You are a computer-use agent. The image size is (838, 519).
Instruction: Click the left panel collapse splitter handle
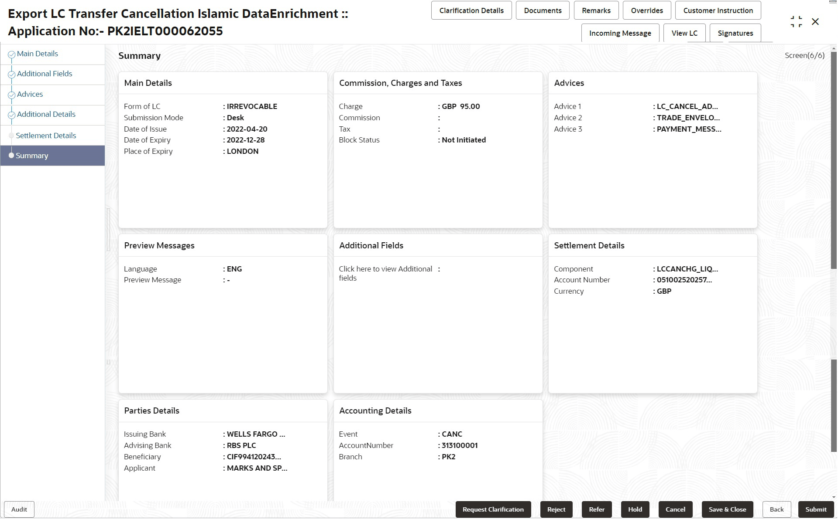point(108,230)
